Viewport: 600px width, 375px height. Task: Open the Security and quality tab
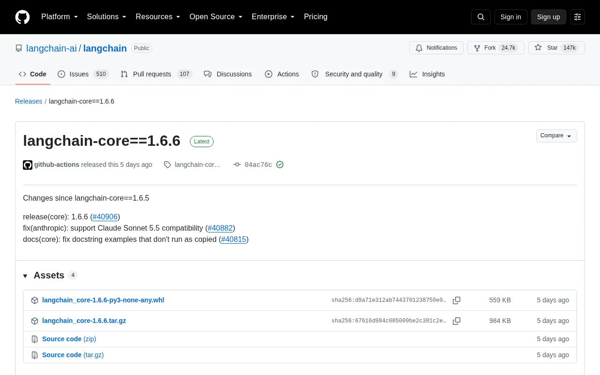point(354,74)
